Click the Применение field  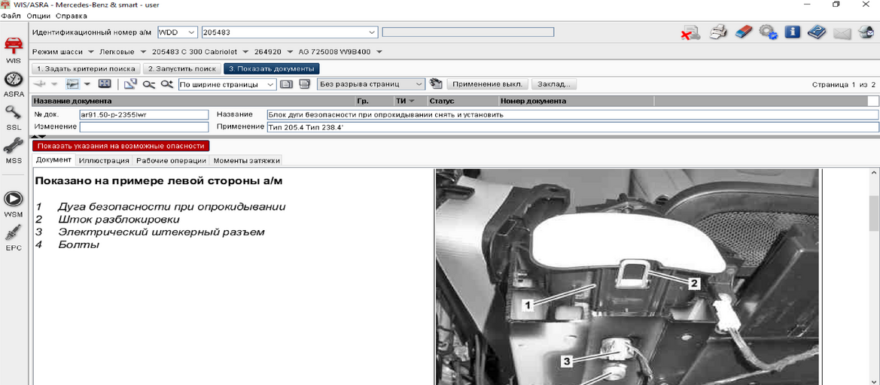(x=572, y=126)
